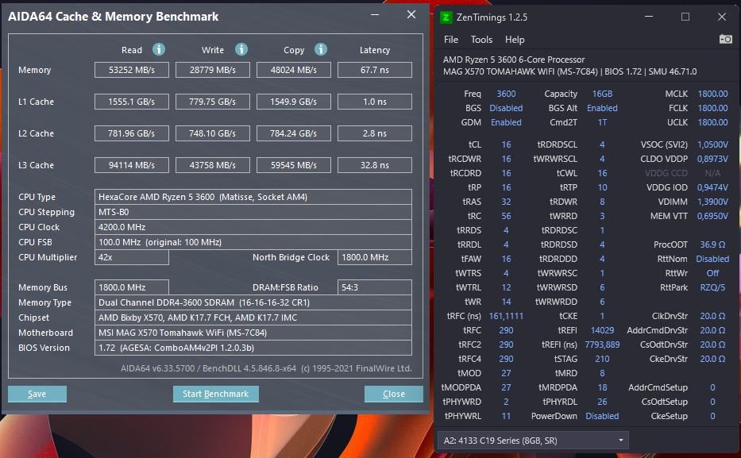
Task: Click the North Bridge Clock 1800.0 MHz field
Action: click(x=375, y=257)
